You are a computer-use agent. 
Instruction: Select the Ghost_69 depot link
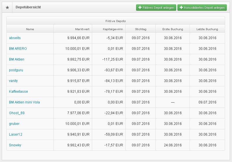17,113
